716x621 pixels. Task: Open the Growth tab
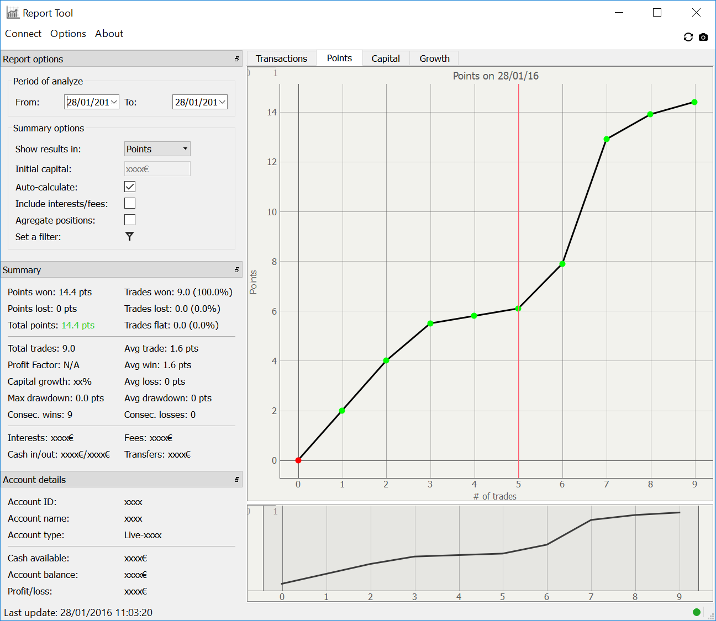point(434,59)
